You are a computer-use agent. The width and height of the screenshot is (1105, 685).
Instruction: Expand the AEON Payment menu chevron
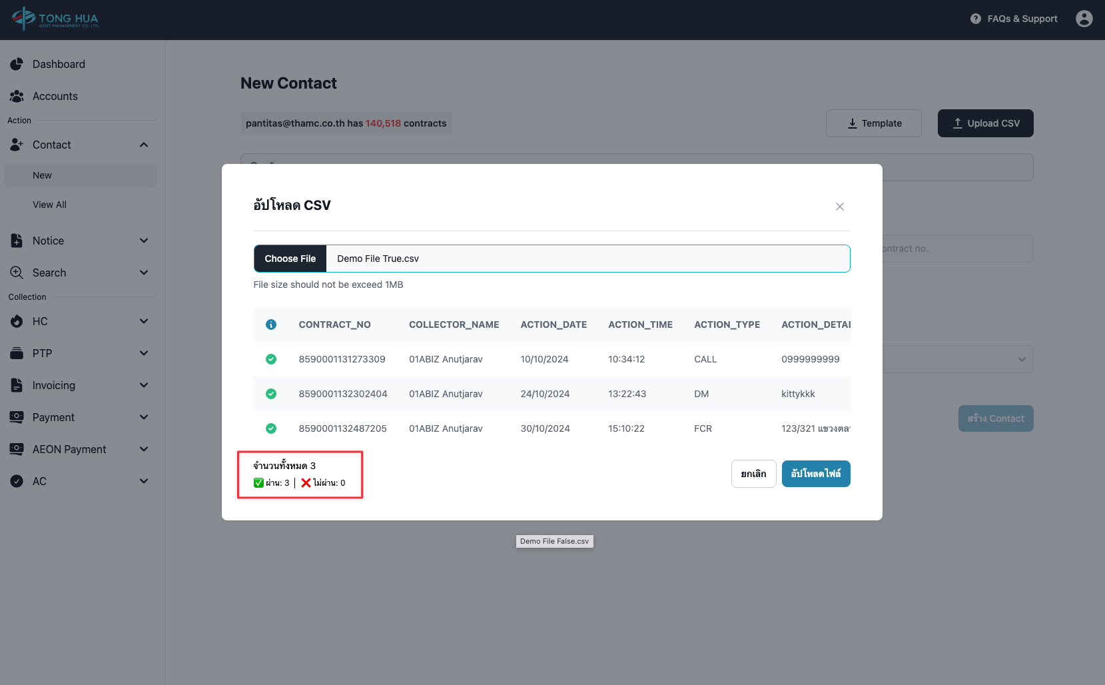tap(144, 449)
